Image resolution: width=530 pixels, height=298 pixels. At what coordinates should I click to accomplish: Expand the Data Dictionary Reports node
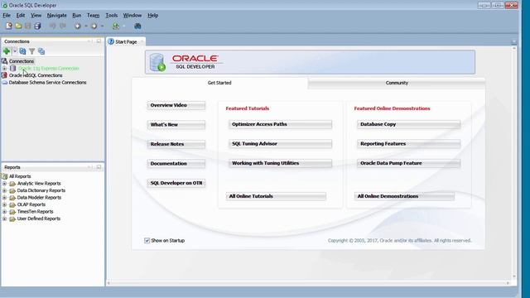[4, 190]
